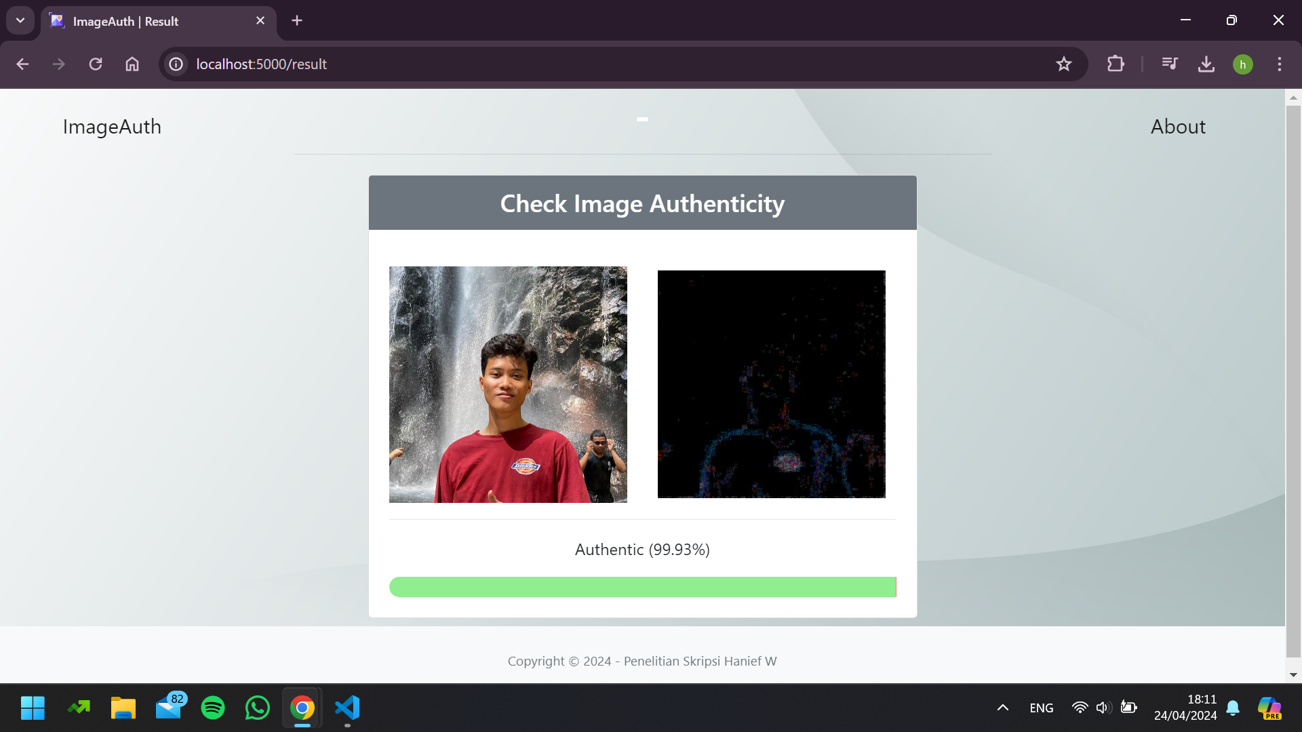Go back to previous page
Image resolution: width=1302 pixels, height=732 pixels.
pos(22,64)
